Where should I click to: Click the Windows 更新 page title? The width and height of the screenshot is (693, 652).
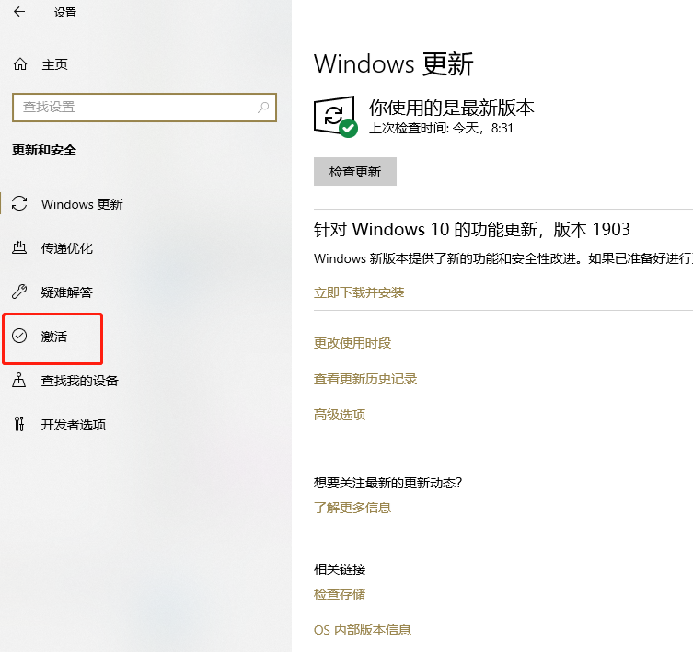[393, 64]
